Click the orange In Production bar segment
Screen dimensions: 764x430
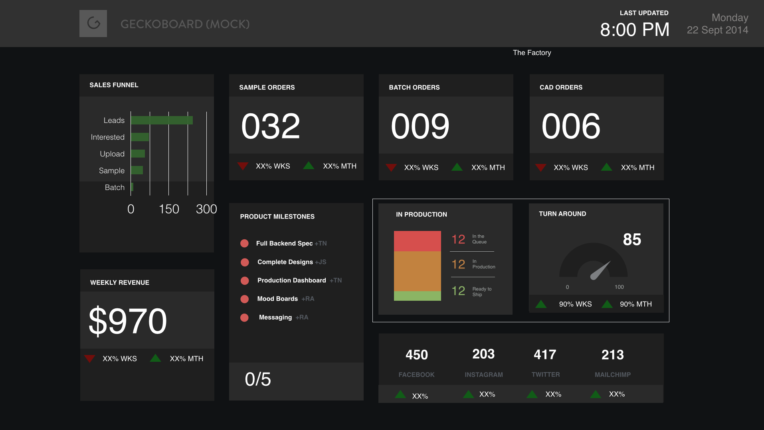pyautogui.click(x=418, y=271)
